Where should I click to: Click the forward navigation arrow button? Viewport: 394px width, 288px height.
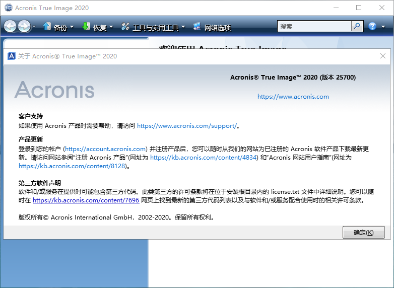click(x=24, y=27)
